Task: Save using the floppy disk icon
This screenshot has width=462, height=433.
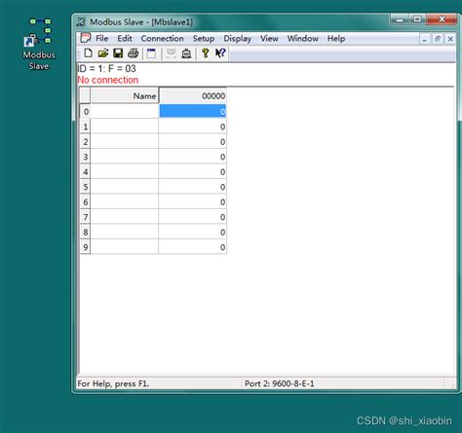Action: [118, 53]
